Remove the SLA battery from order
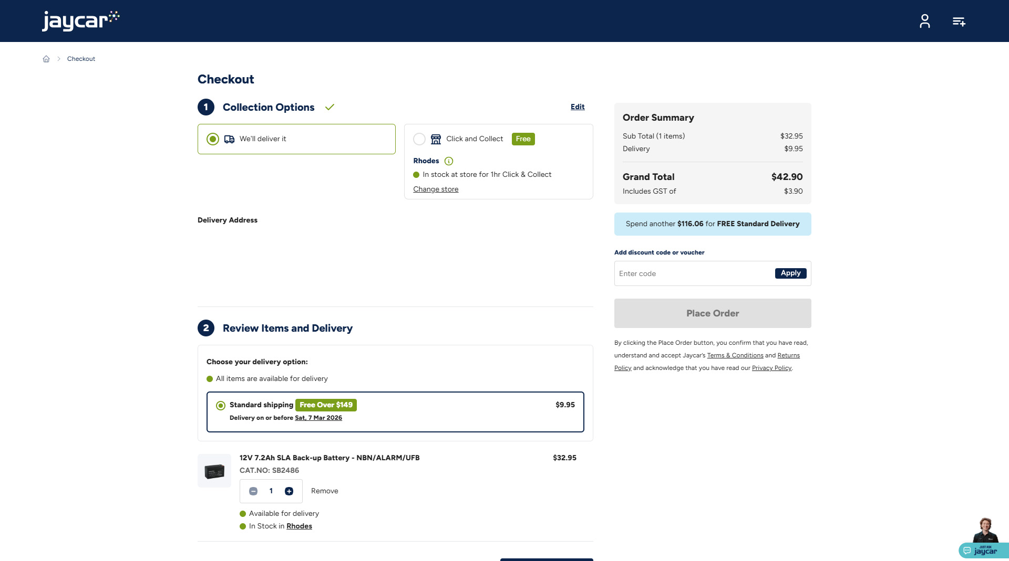The height and width of the screenshot is (561, 1009). [x=325, y=491]
